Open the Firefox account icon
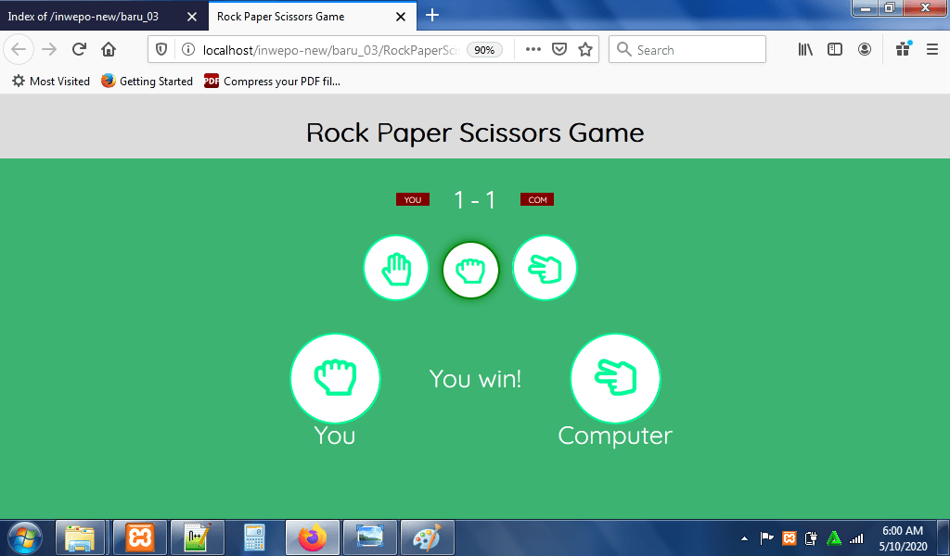 tap(865, 50)
